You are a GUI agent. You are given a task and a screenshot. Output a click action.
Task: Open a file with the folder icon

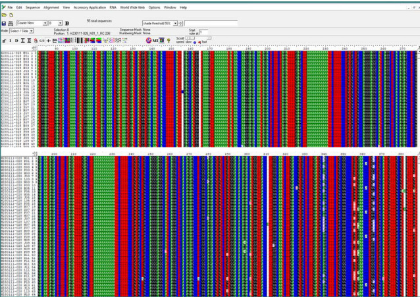click(4, 15)
